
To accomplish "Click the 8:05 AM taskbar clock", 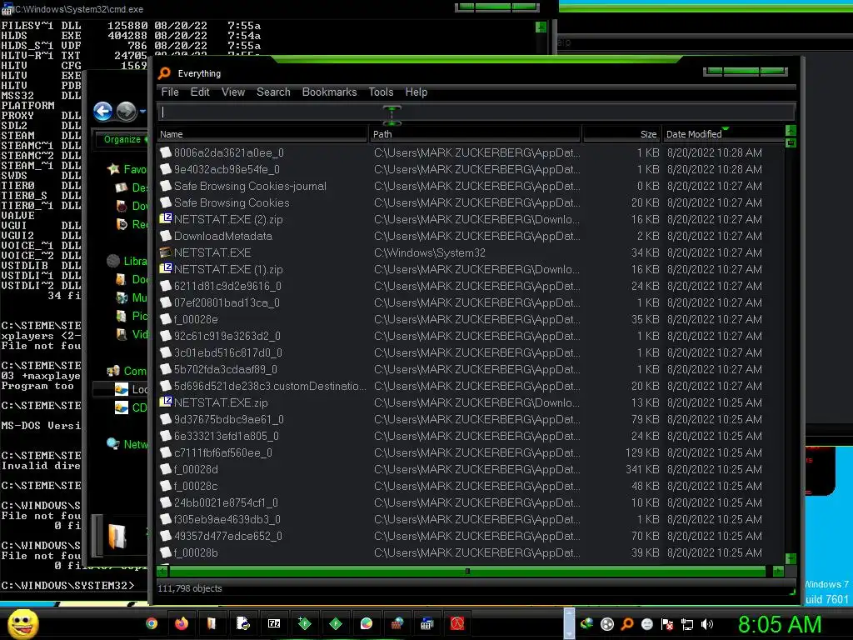I will [x=780, y=624].
